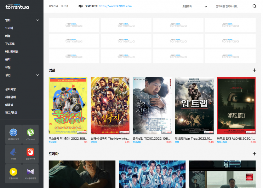The width and height of the screenshot is (263, 188).
Task: Open the drama thumbnail with students in uniforms
Action: pyautogui.click(x=152, y=174)
